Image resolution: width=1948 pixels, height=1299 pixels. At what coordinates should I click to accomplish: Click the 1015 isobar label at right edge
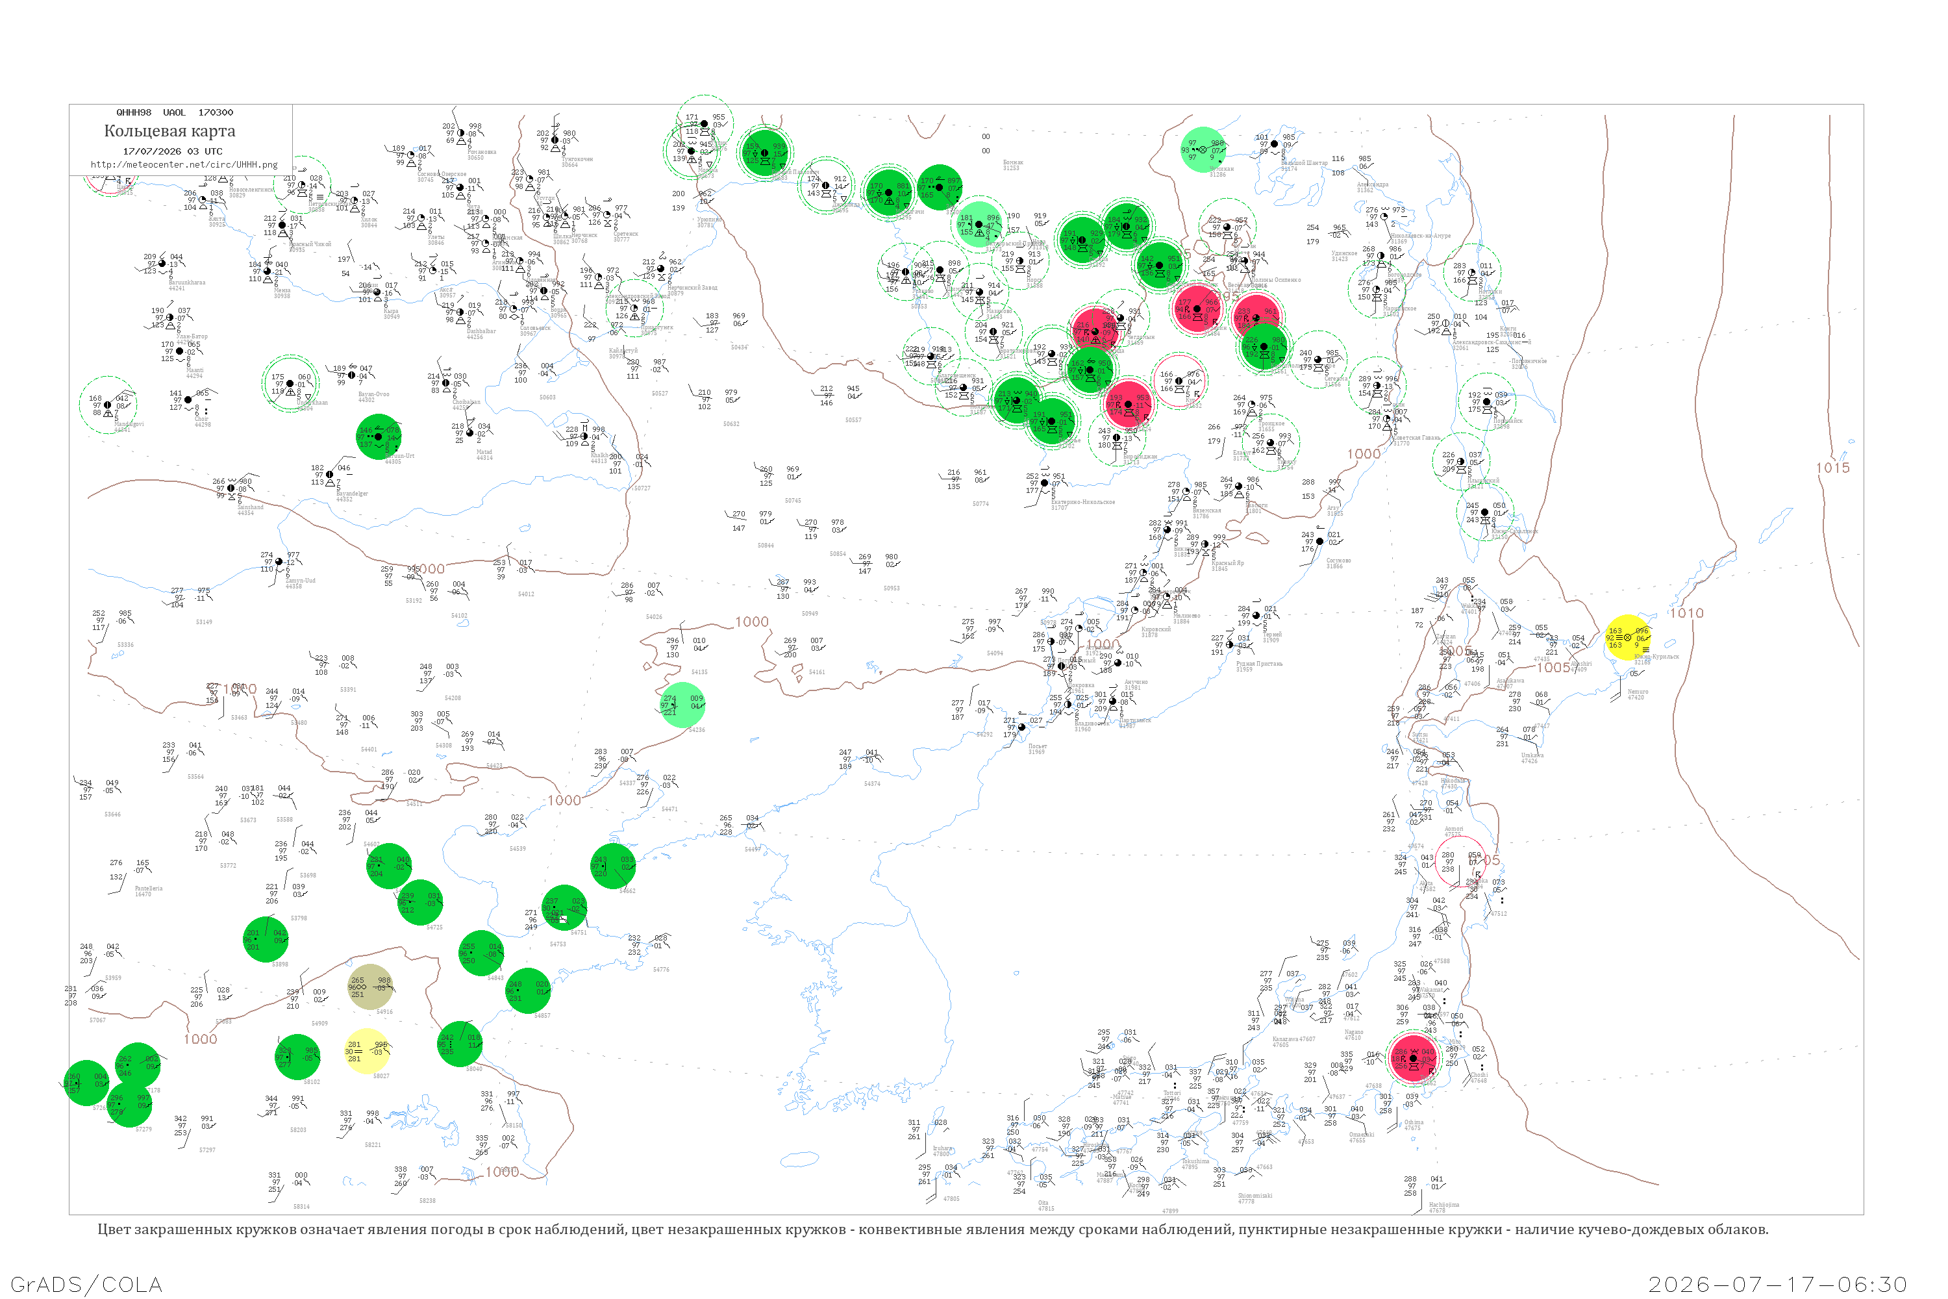point(1833,468)
